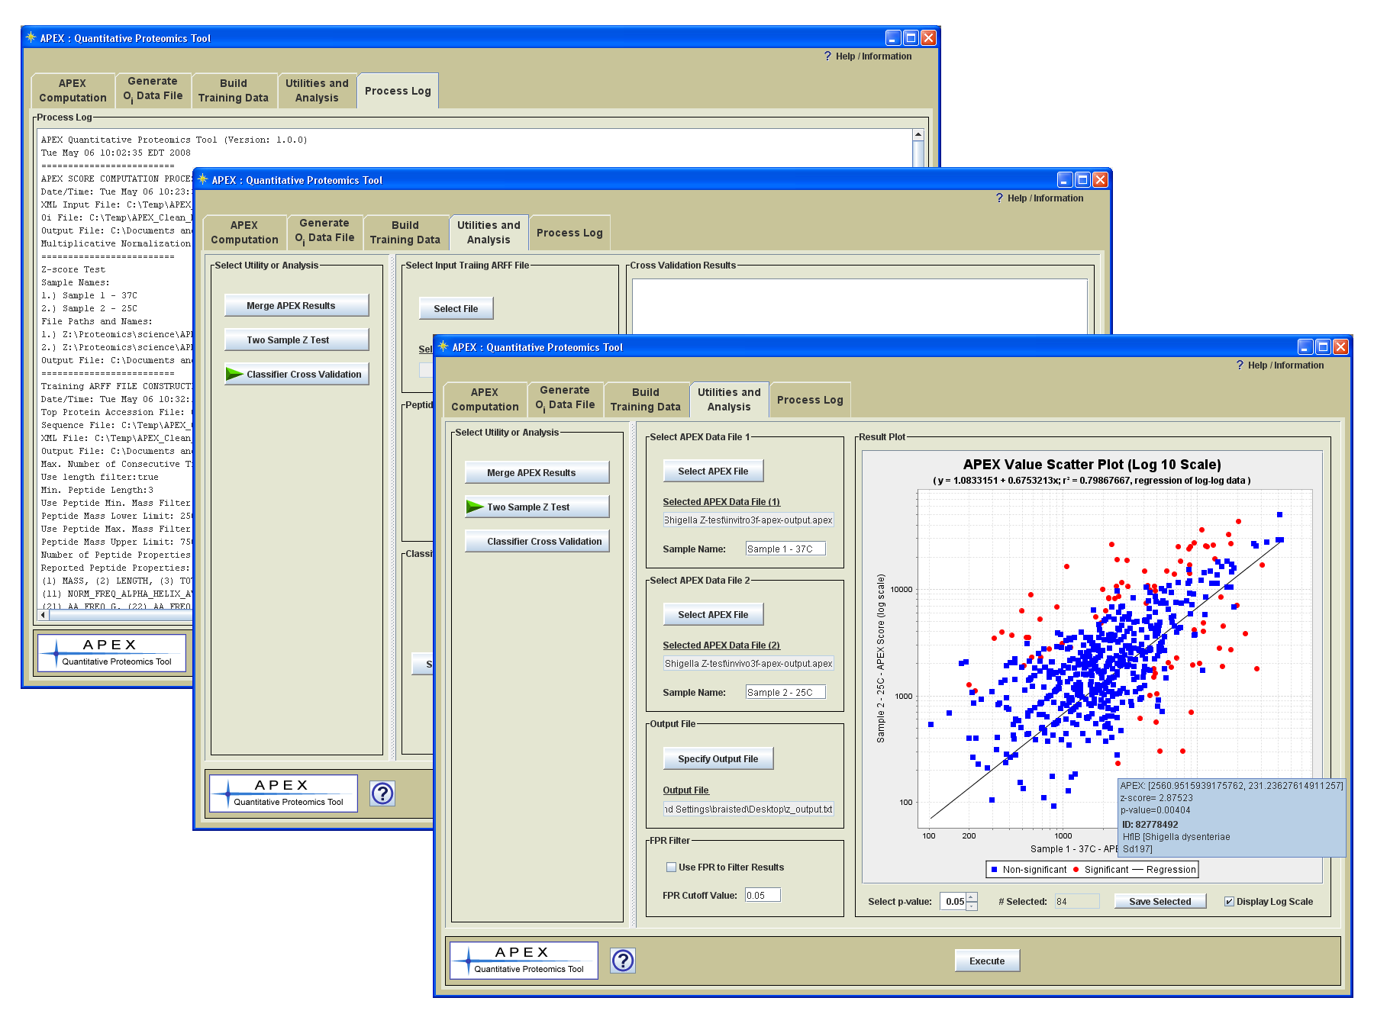Click Select APEX File for Data File 2
The width and height of the screenshot is (1374, 1030).
coord(713,615)
